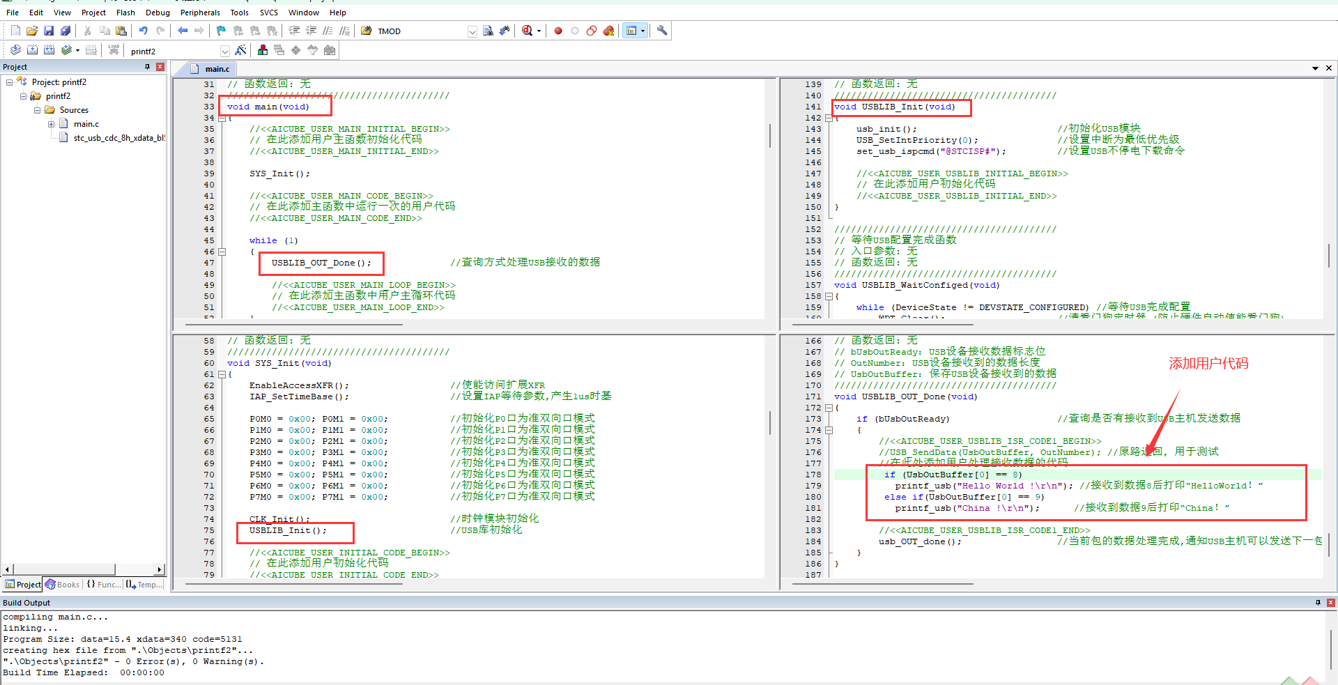Open the debug session button's dropdown arrow

coord(539,31)
